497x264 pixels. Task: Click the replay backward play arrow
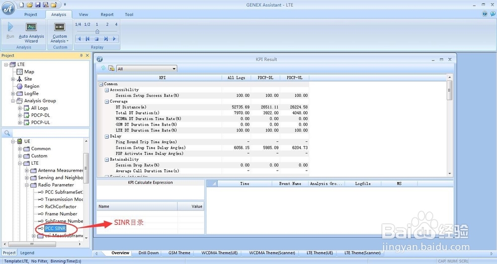[x=79, y=39]
